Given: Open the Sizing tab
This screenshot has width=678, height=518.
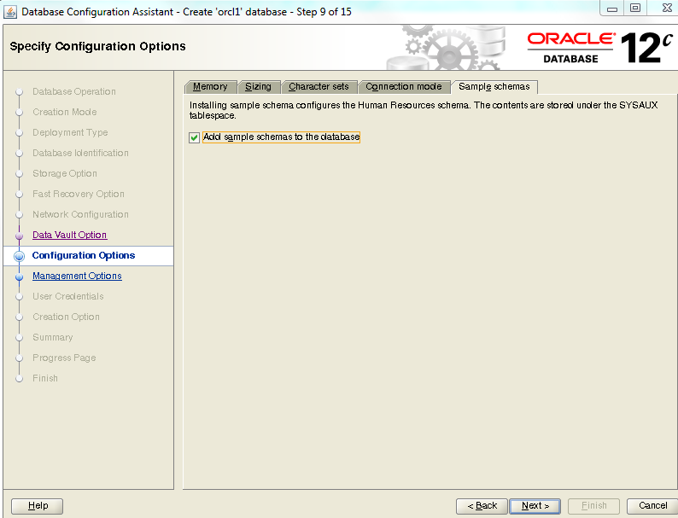Looking at the screenshot, I should (258, 86).
